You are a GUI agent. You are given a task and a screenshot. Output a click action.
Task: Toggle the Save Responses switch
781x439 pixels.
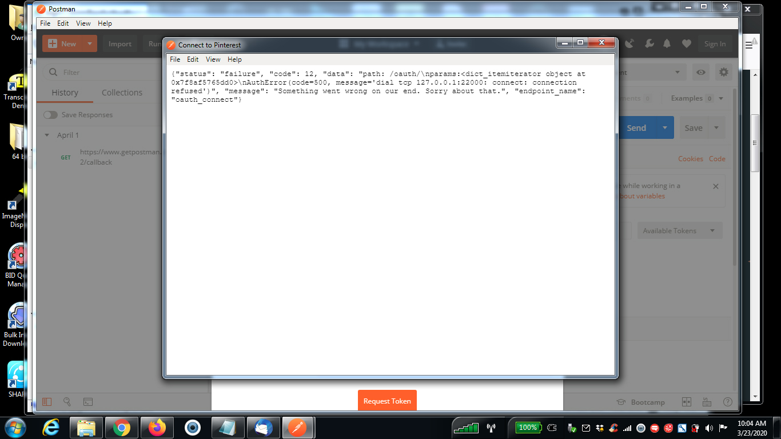[x=50, y=115]
